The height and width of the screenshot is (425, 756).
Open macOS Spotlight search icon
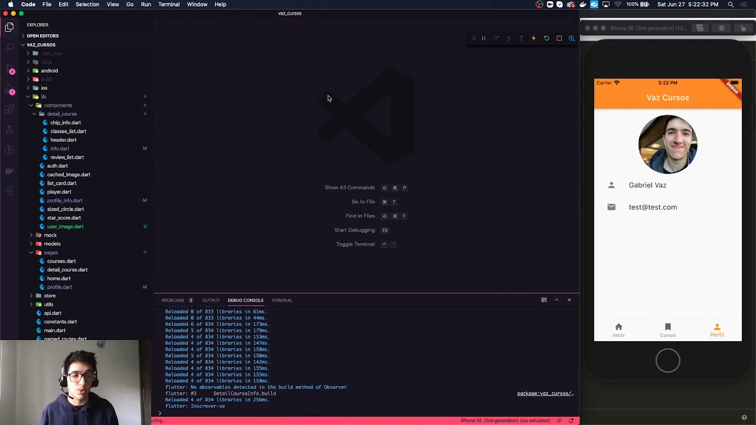point(731,4)
